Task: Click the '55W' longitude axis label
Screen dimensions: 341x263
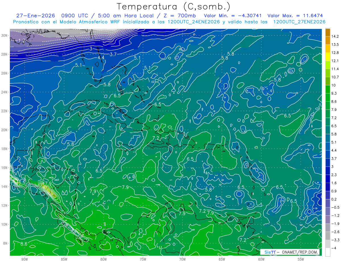Action: pos(301,259)
